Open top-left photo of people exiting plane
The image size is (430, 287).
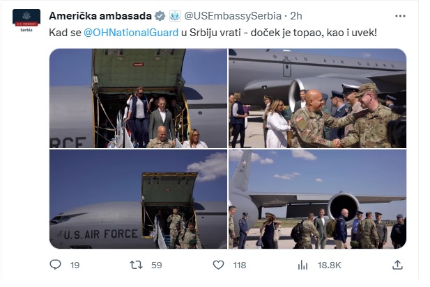click(x=138, y=99)
